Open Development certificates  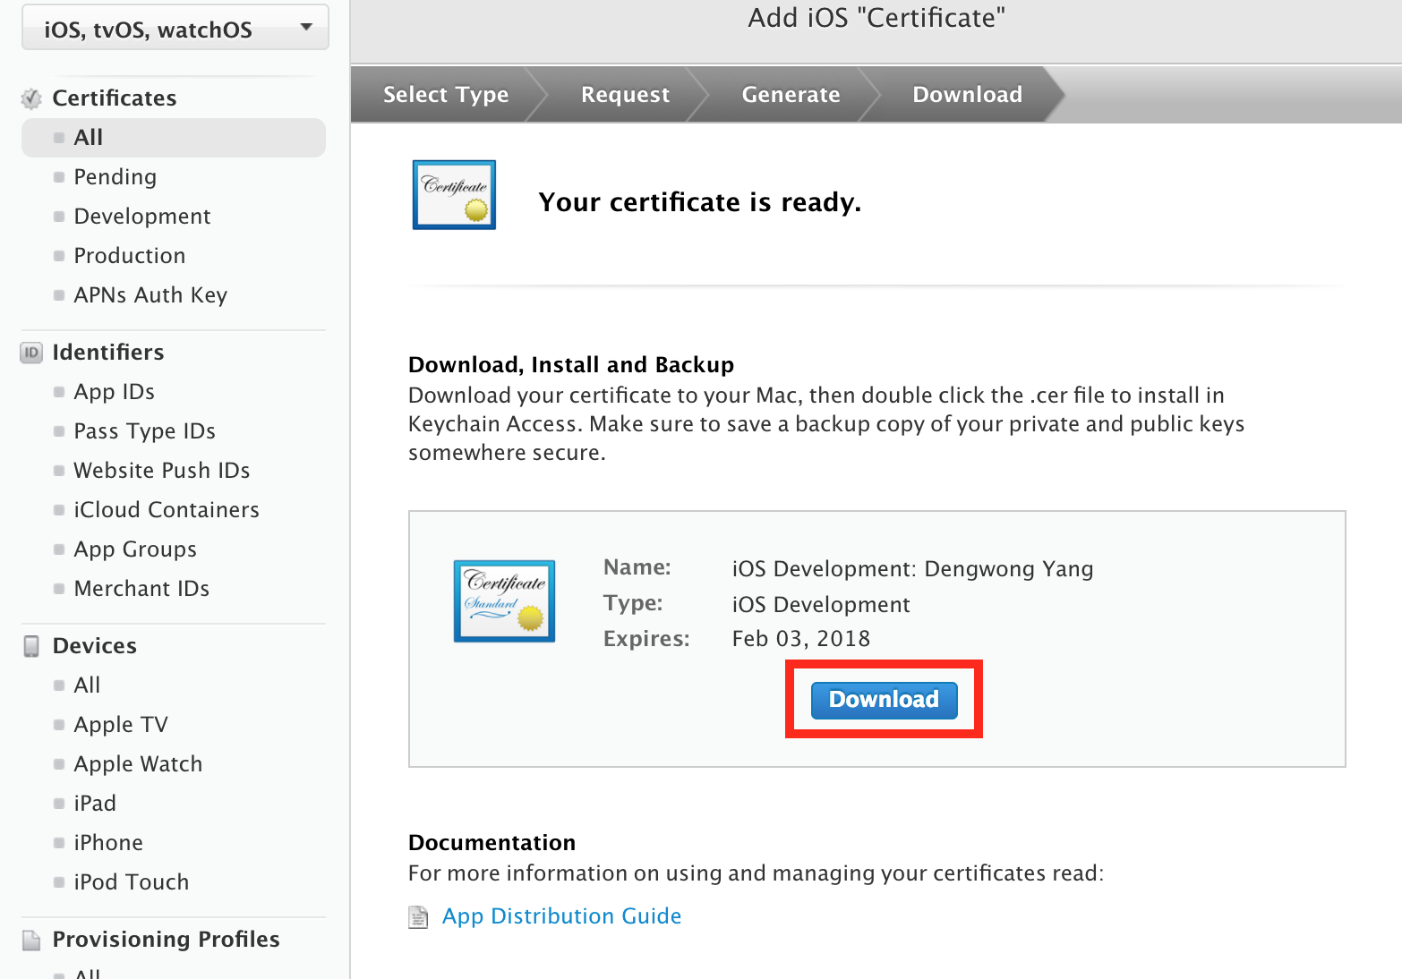pyautogui.click(x=142, y=217)
